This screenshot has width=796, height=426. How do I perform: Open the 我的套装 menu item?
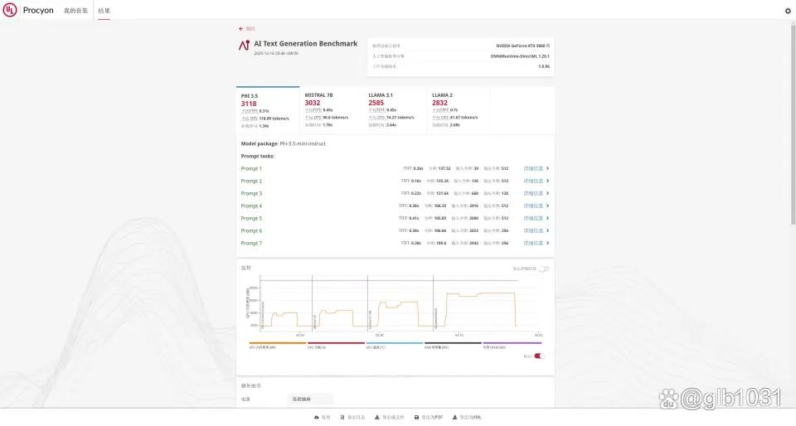[75, 11]
